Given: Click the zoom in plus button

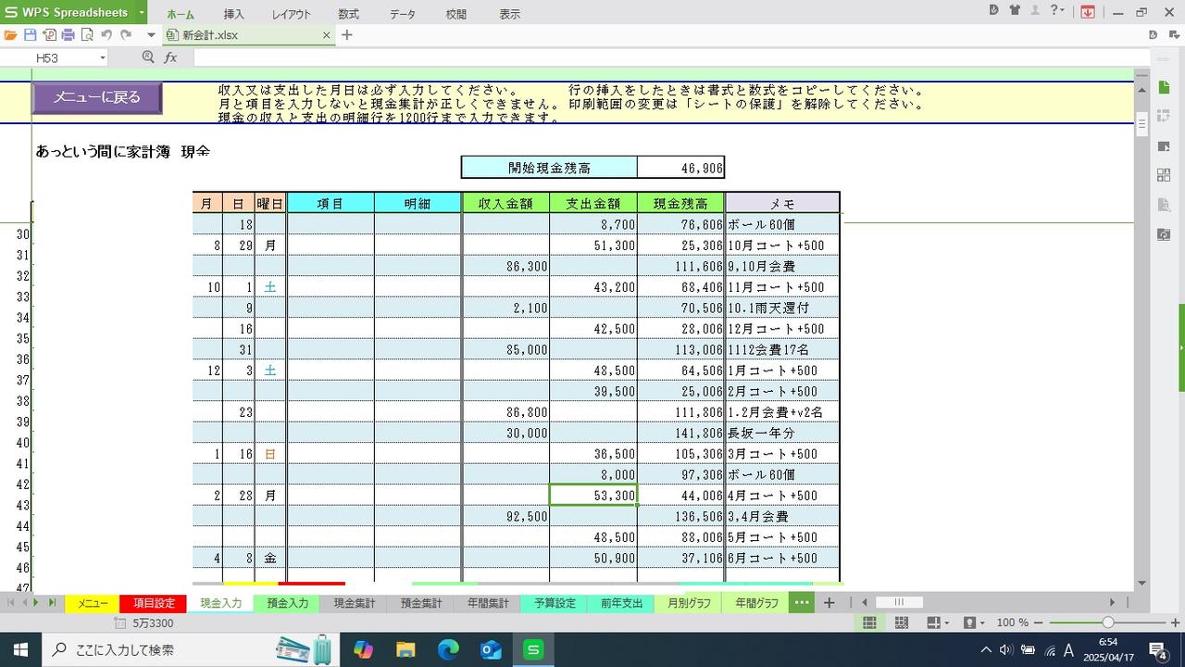Looking at the screenshot, I should point(1176,623).
